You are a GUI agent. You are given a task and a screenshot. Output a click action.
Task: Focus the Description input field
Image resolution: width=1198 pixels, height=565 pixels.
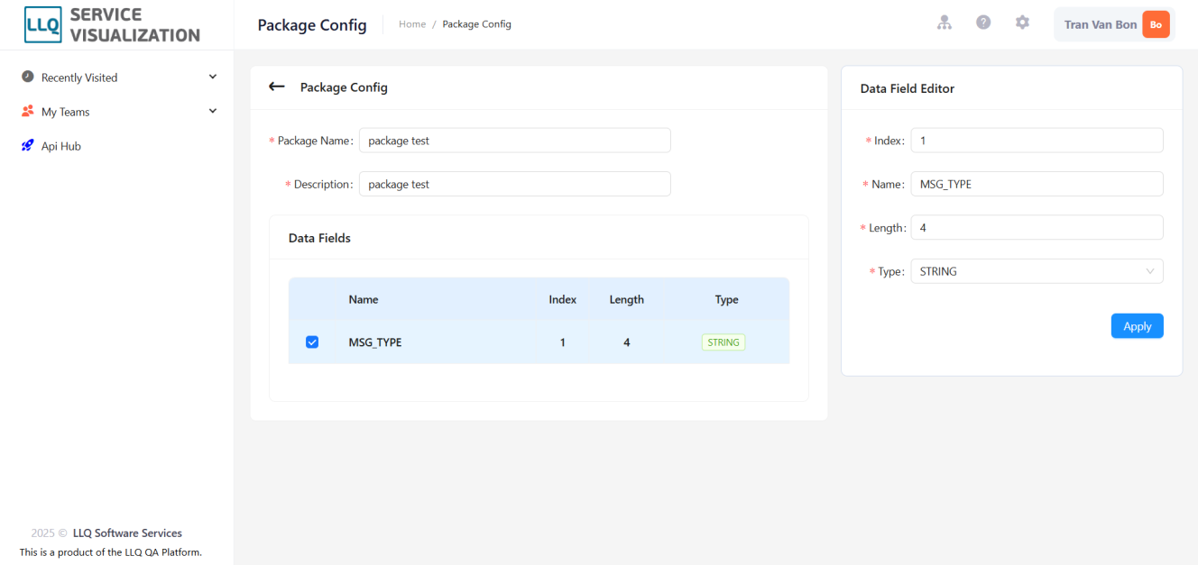pyautogui.click(x=515, y=184)
